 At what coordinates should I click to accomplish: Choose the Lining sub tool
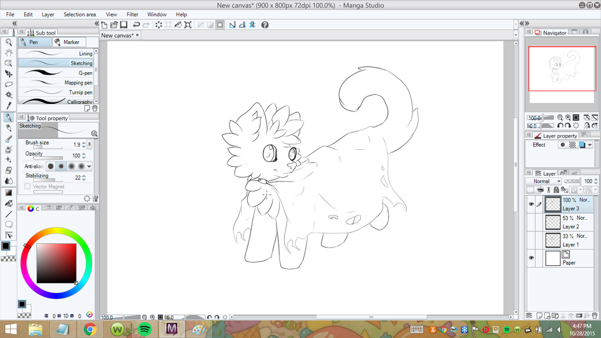coord(56,53)
